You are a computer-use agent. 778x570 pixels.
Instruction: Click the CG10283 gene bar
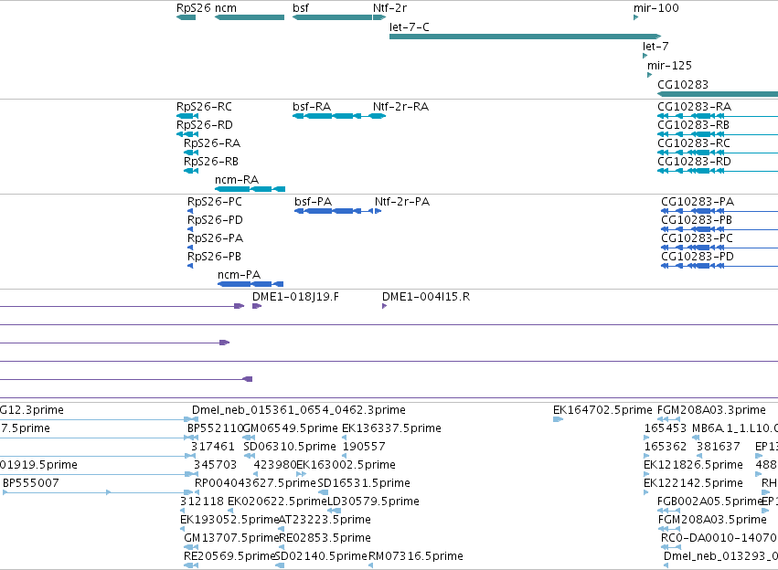[718, 94]
